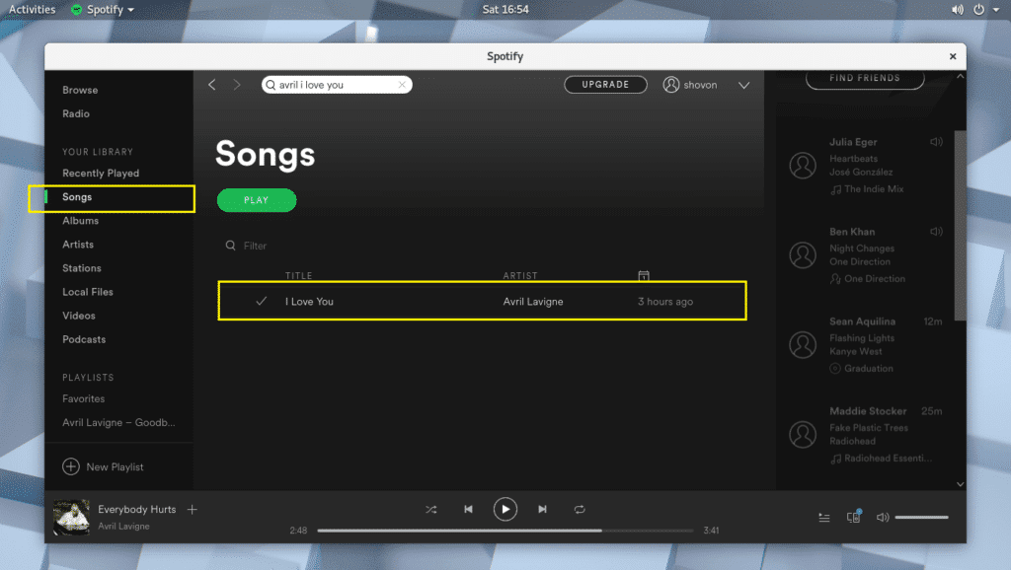1011x570 pixels.
Task: Toggle shuffle playback mode
Action: pyautogui.click(x=430, y=509)
